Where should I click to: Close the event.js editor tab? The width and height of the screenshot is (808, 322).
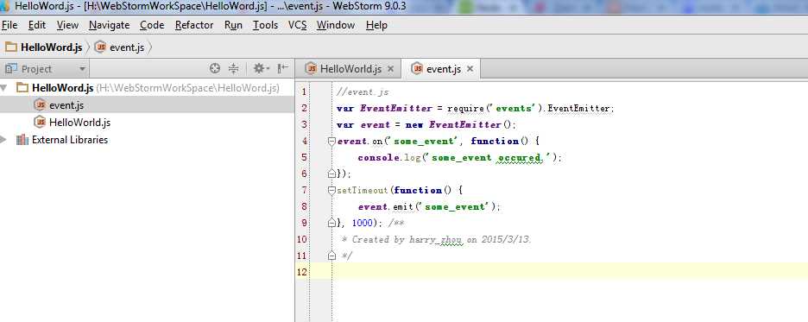[470, 69]
